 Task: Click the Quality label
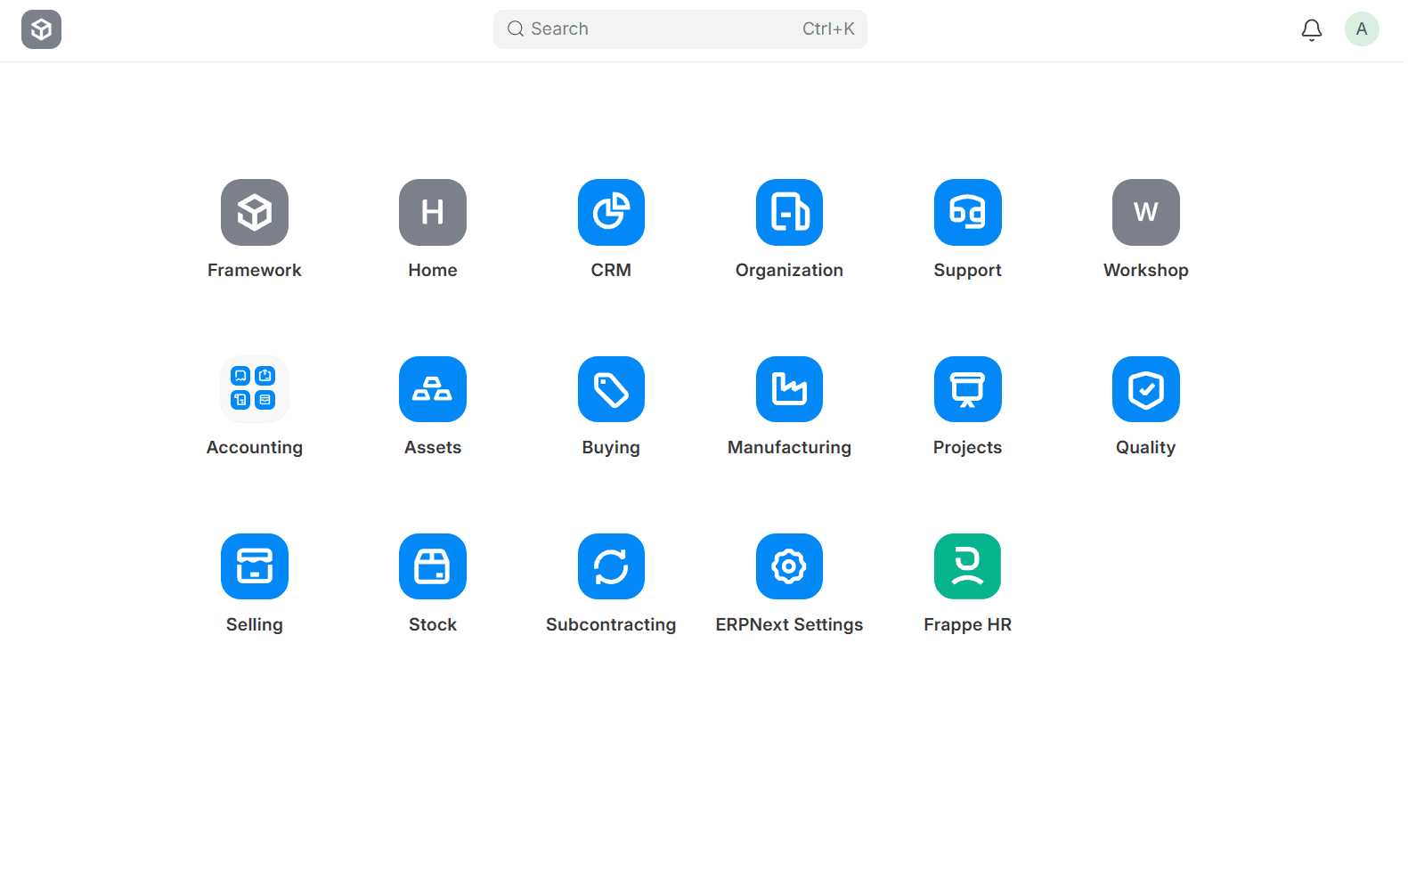click(x=1146, y=448)
